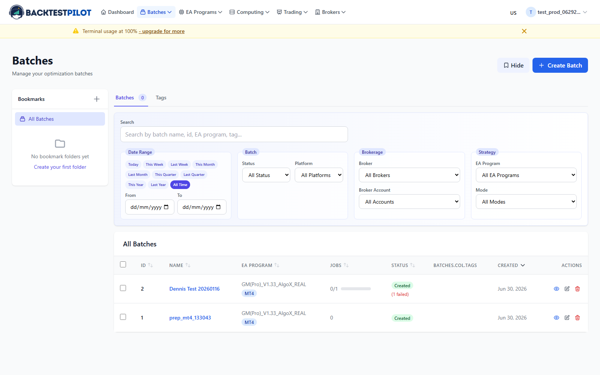Add a new bookmark folder with plus icon

coord(97,99)
